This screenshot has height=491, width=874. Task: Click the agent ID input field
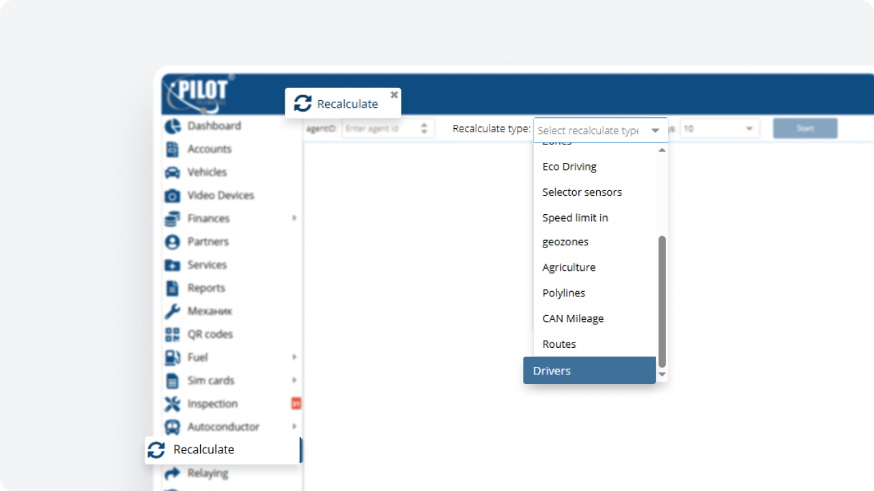click(x=381, y=128)
